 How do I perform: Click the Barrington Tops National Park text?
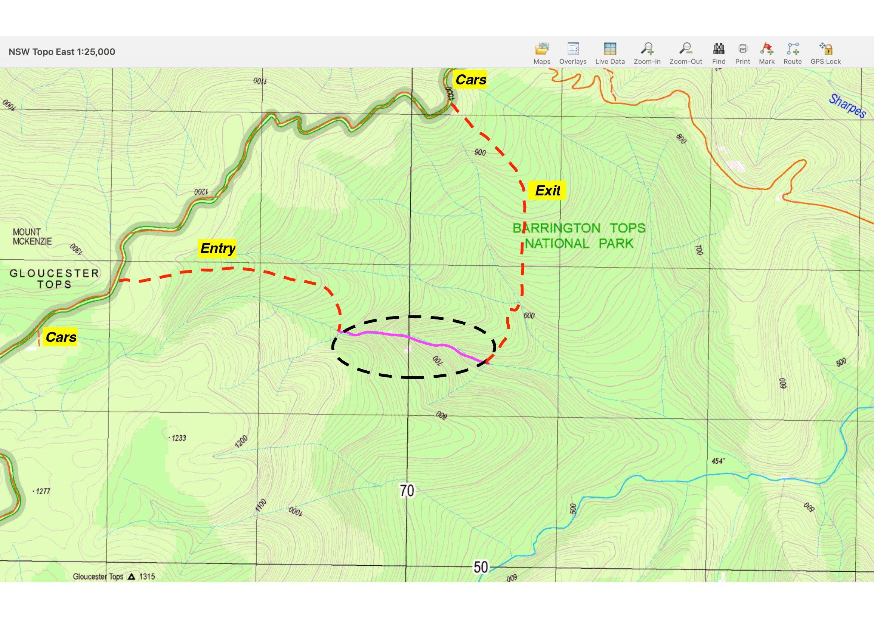click(578, 235)
